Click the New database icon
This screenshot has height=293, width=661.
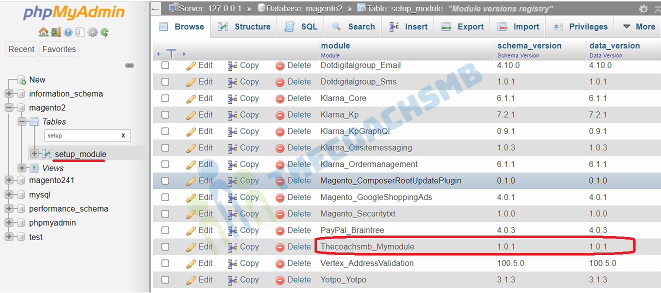(x=21, y=79)
